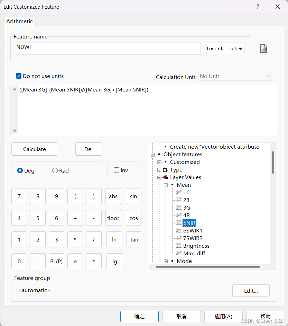
Task: Select the Brightness feature
Action: pyautogui.click(x=196, y=246)
